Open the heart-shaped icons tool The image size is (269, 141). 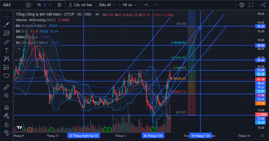coord(7,76)
